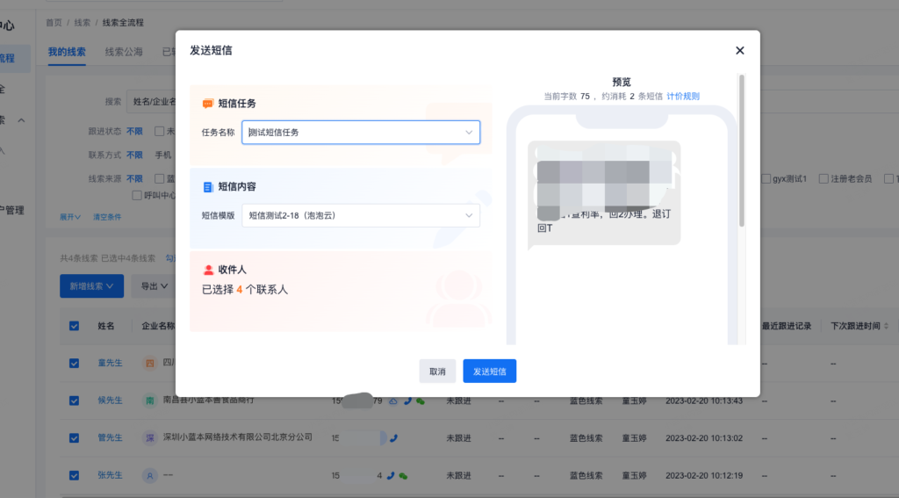Toggle the 注册老会员 checkbox
Screen dimensions: 899x498
click(x=823, y=179)
